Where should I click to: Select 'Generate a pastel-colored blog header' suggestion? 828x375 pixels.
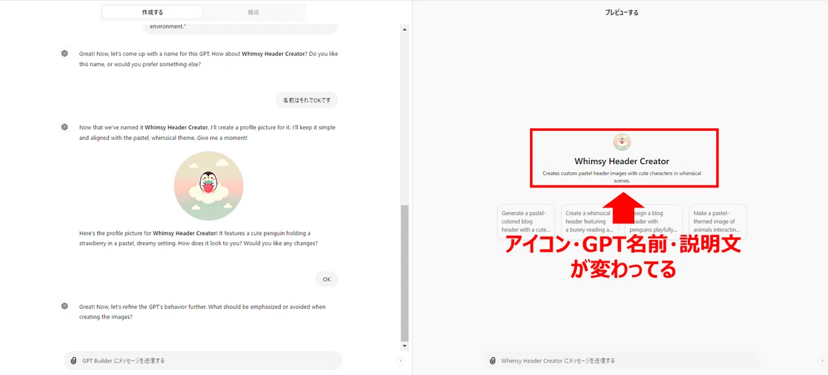pos(526,221)
